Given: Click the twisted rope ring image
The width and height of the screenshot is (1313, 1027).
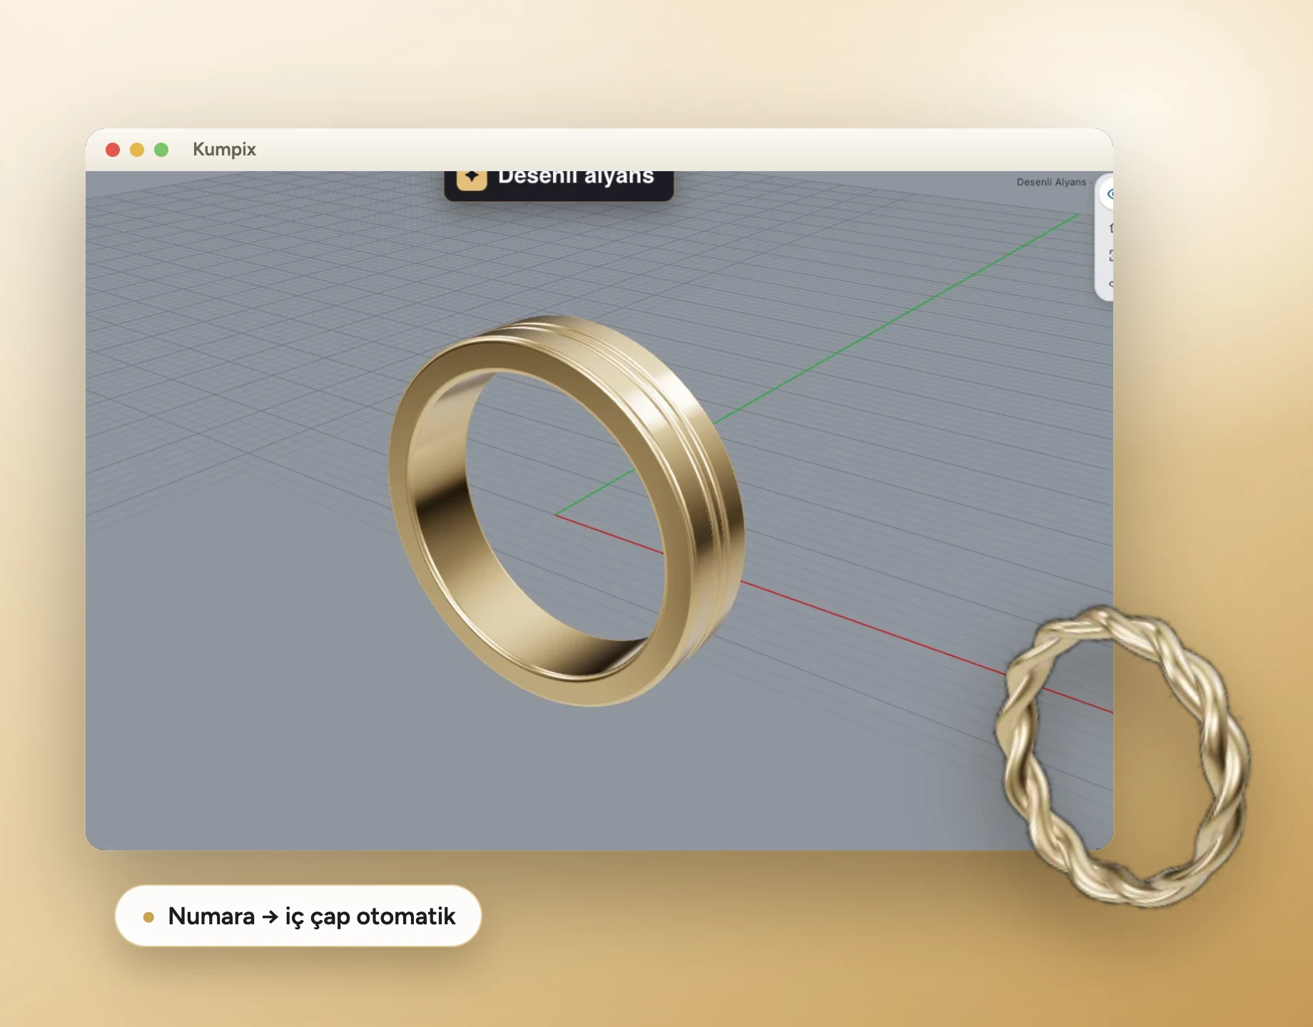Looking at the screenshot, I should (1122, 756).
